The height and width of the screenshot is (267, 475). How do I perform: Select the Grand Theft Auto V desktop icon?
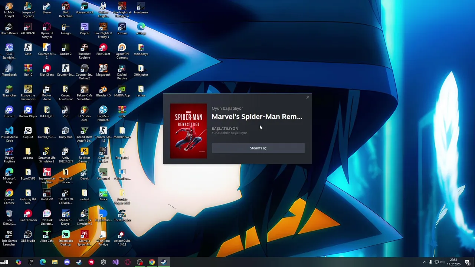click(x=84, y=135)
